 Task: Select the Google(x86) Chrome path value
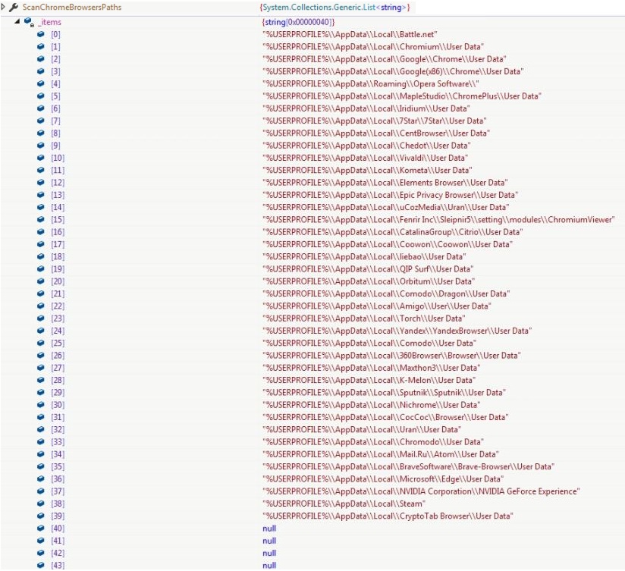pos(393,72)
